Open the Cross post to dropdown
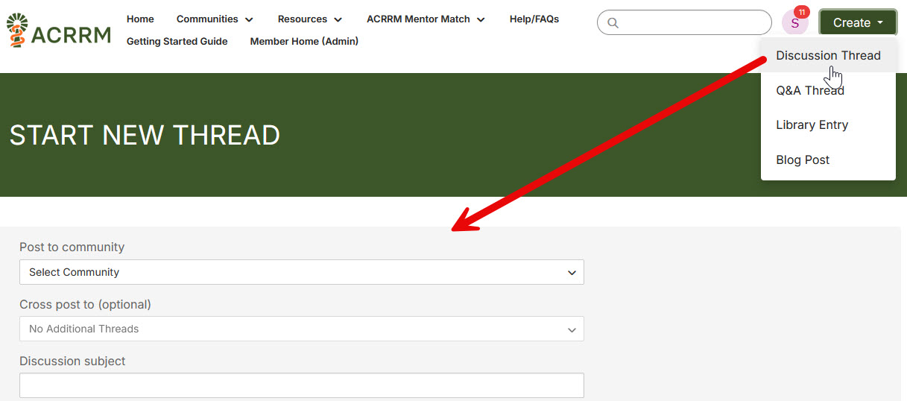Viewport: 907px width, 401px height. [x=302, y=329]
